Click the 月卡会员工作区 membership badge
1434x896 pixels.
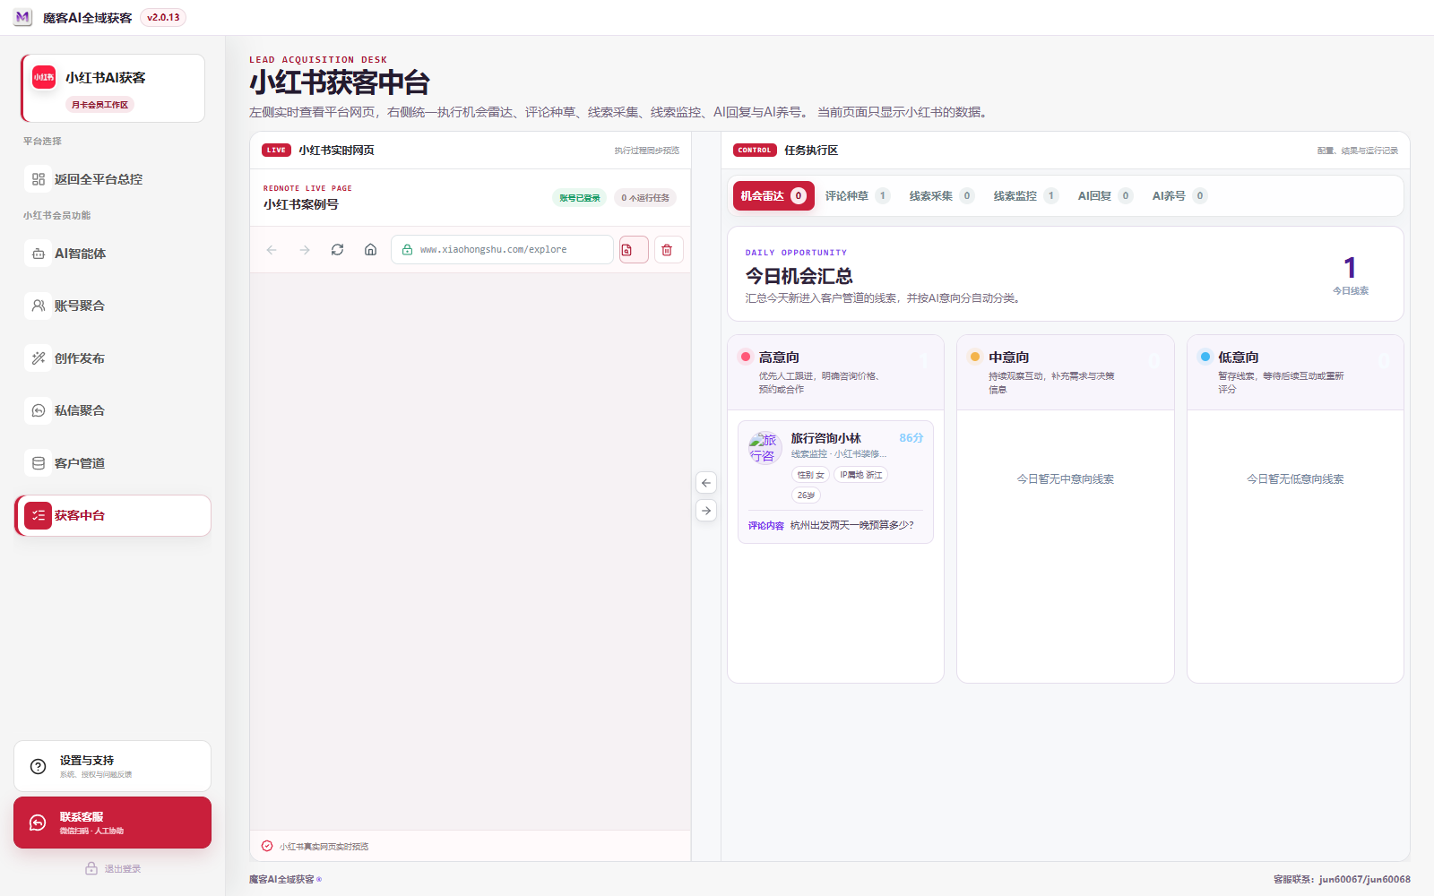click(x=99, y=105)
